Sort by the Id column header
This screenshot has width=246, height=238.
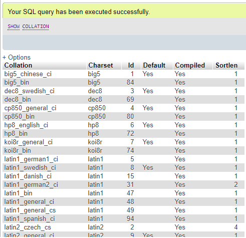(131, 65)
